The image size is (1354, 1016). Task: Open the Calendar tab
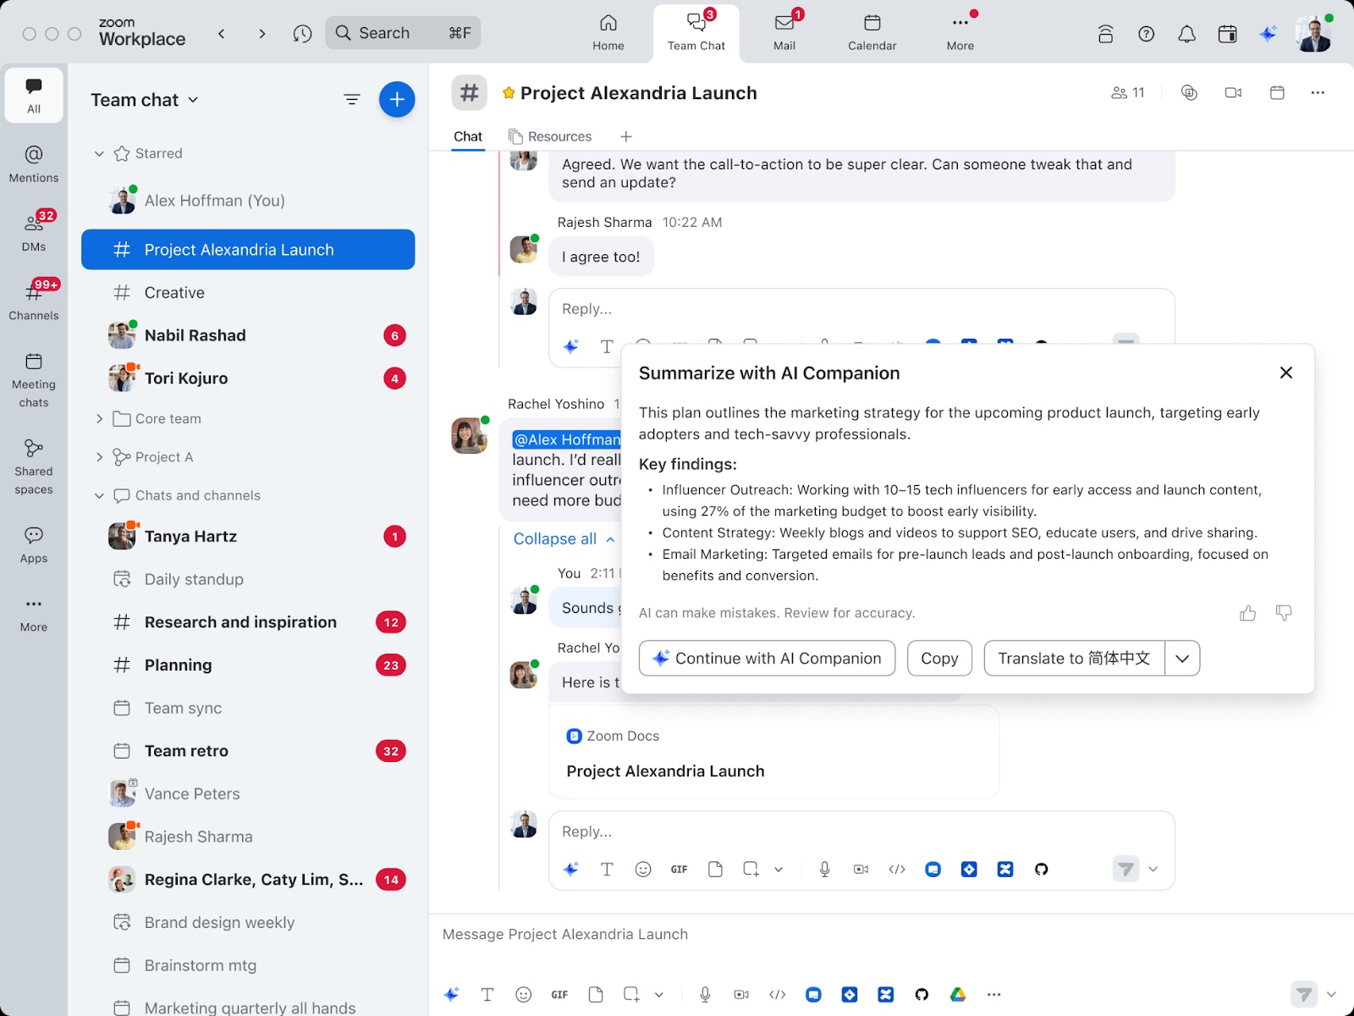(x=872, y=33)
